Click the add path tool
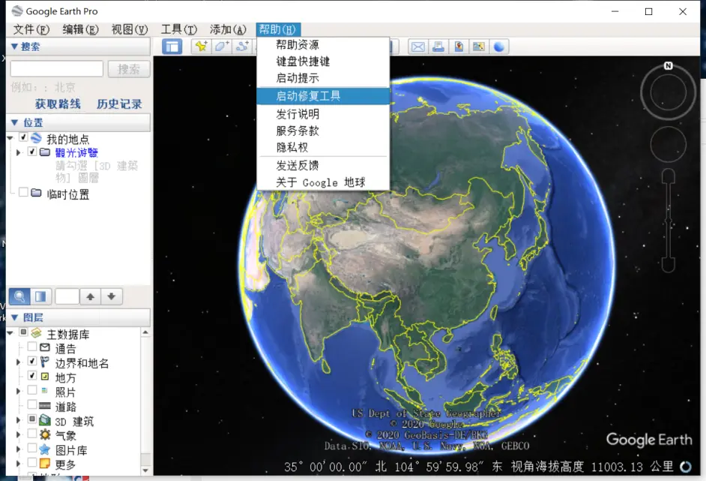Image resolution: width=706 pixels, height=481 pixels. [x=243, y=47]
